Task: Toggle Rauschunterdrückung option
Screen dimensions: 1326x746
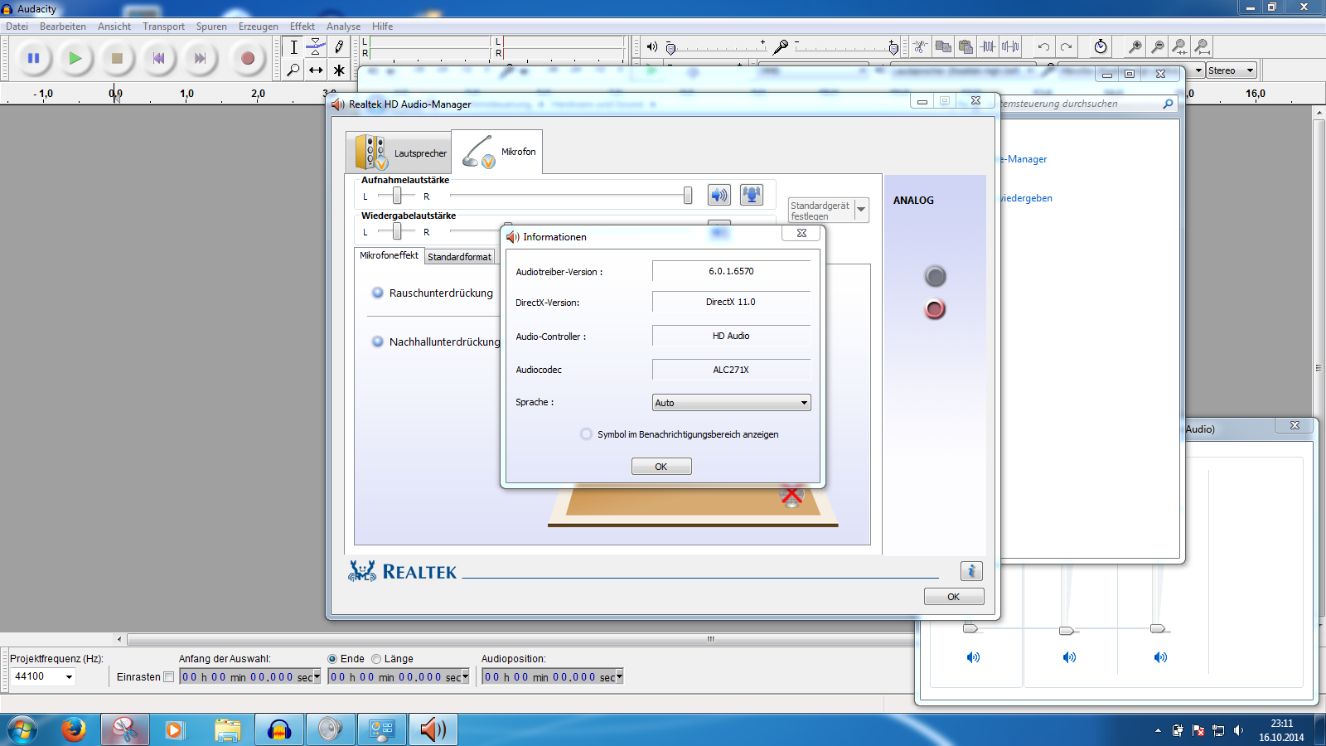Action: coord(378,293)
